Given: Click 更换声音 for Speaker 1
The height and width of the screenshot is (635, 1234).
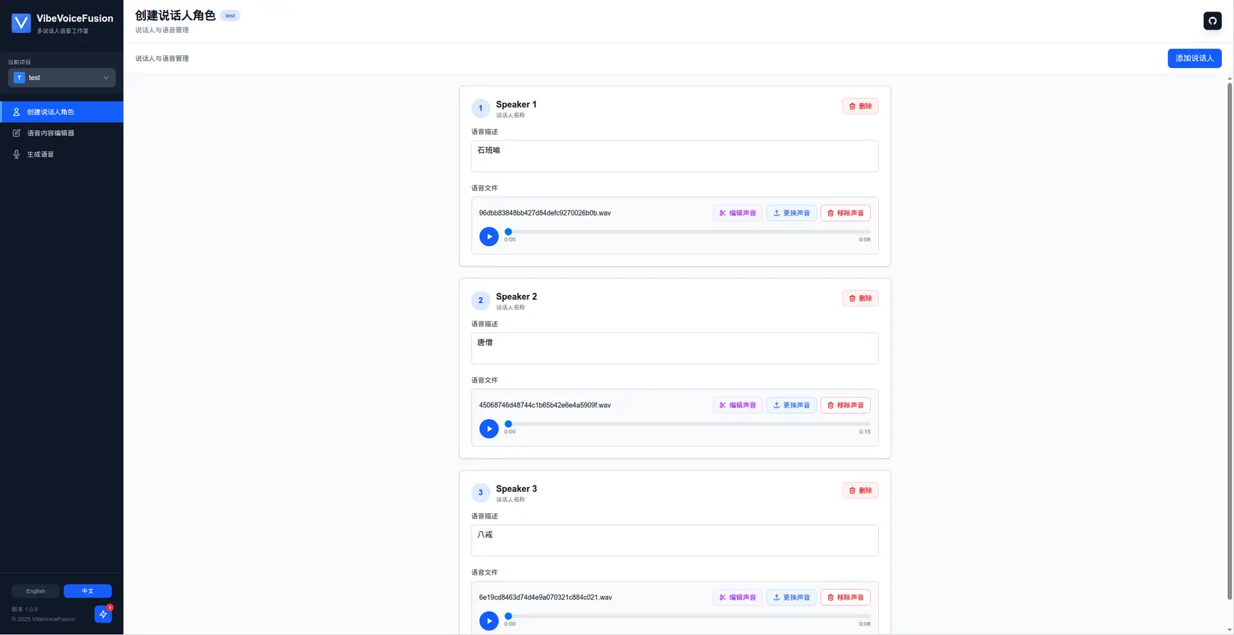Looking at the screenshot, I should (791, 213).
